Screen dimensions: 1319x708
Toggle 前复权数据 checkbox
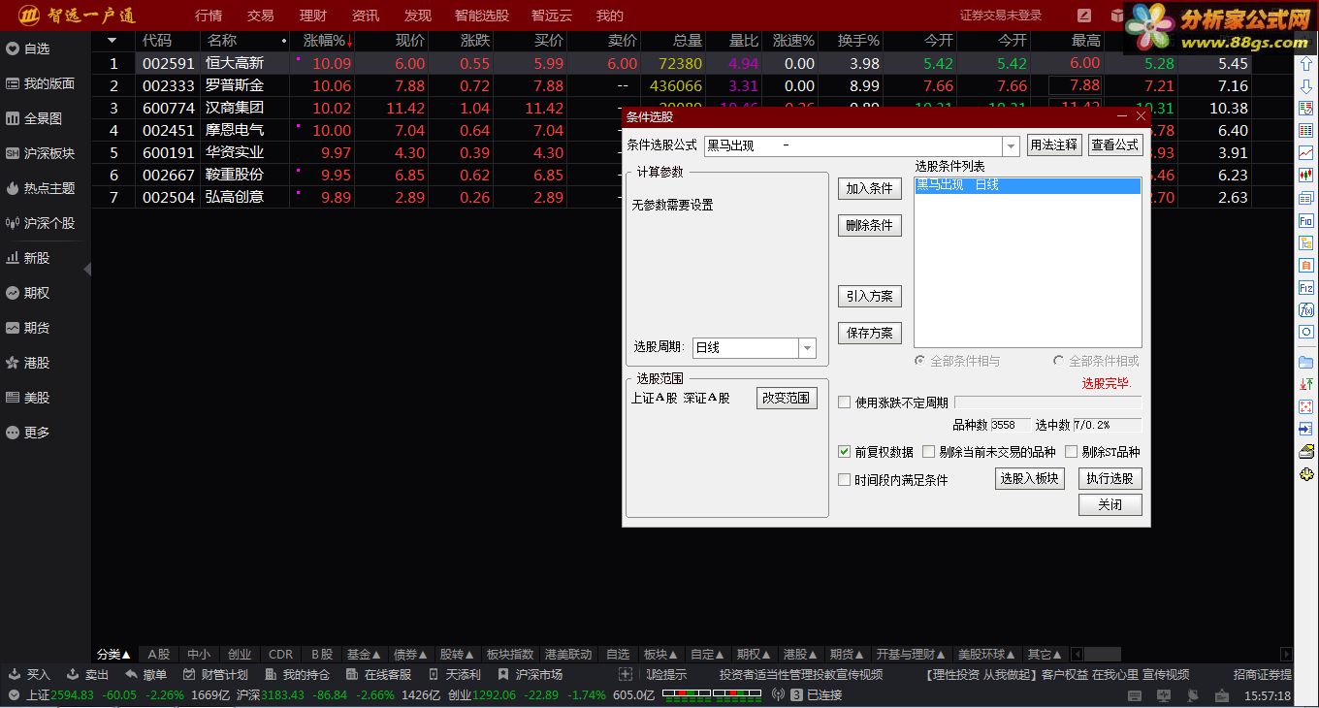(845, 452)
